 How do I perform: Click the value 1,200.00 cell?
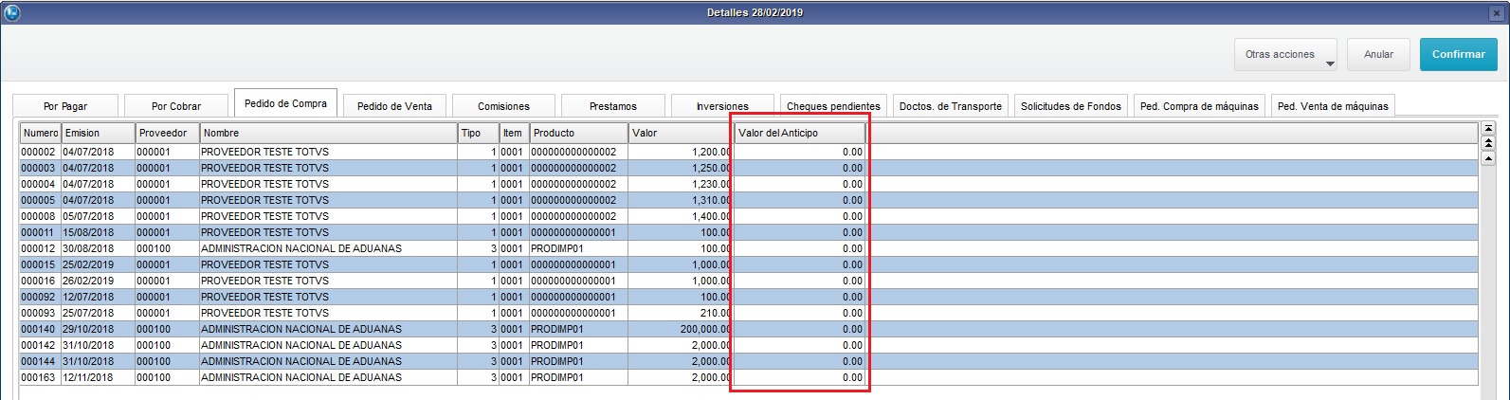[x=680, y=152]
